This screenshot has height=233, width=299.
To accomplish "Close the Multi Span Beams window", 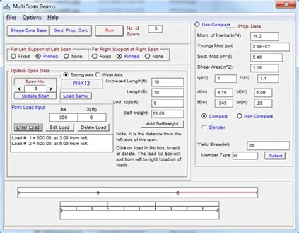I will 286,4.
